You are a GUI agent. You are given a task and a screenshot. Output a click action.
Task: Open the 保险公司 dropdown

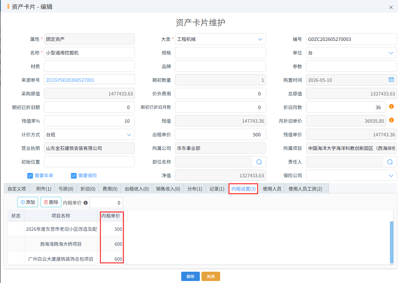tap(351, 176)
